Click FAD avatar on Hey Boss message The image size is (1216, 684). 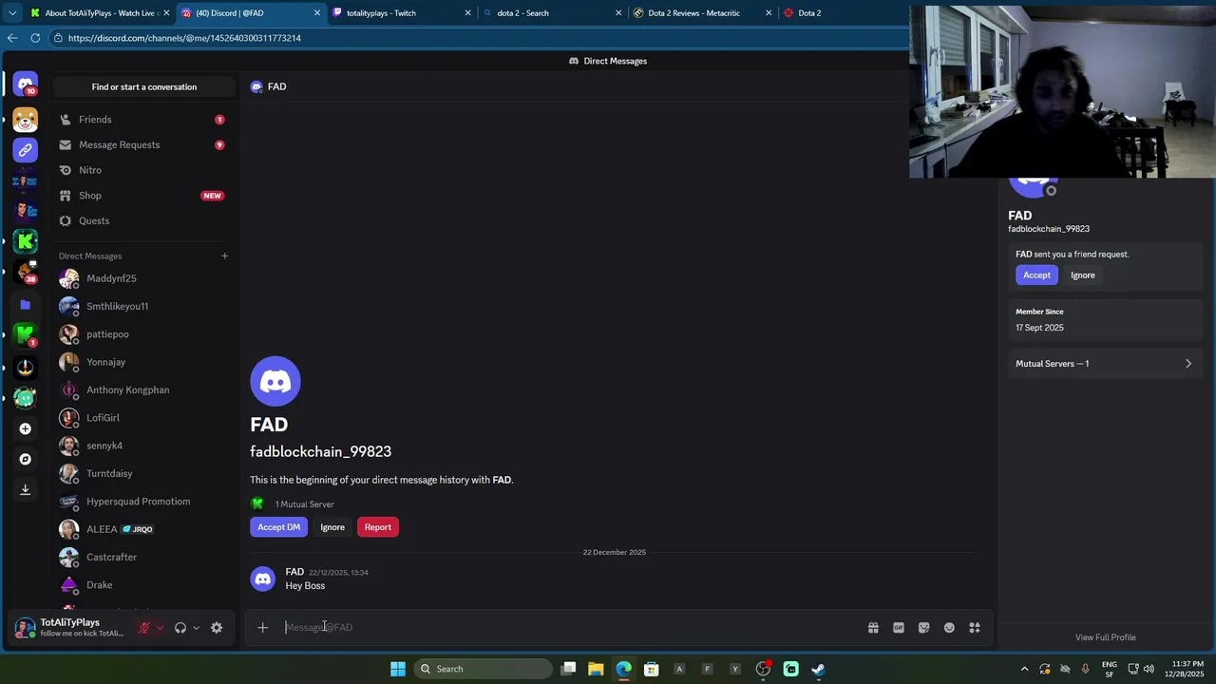pyautogui.click(x=262, y=579)
